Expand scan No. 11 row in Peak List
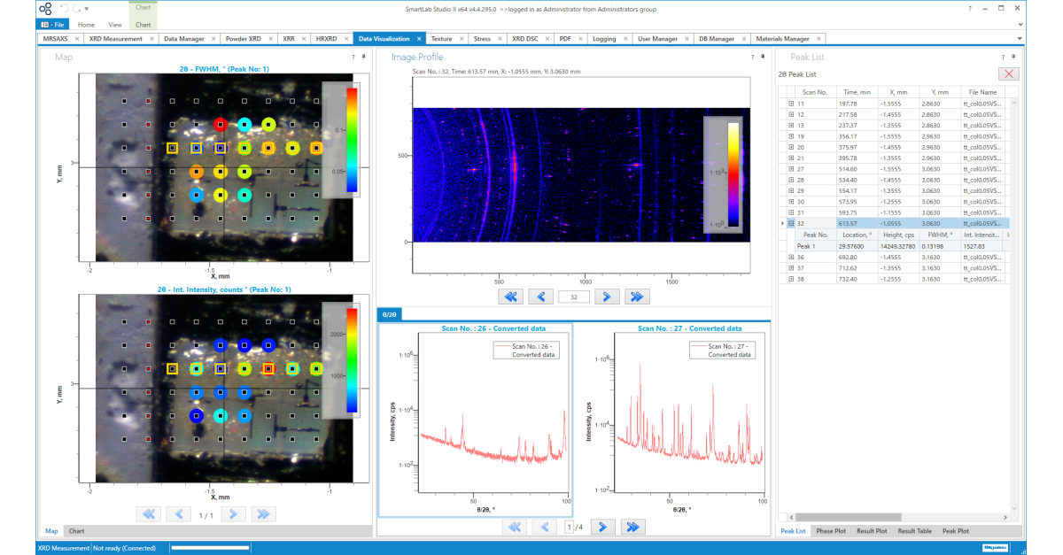 [791, 104]
